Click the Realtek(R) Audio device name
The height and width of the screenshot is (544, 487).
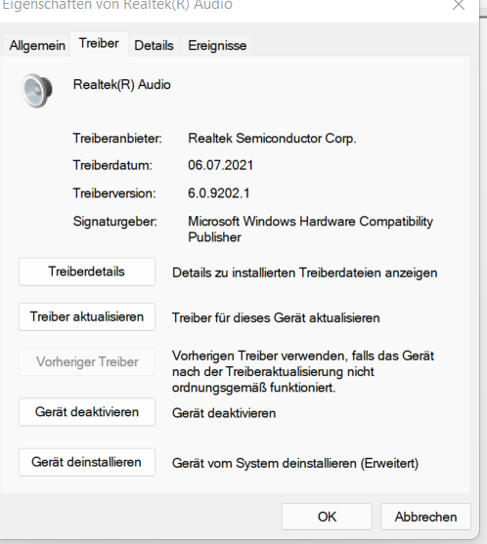(x=122, y=85)
